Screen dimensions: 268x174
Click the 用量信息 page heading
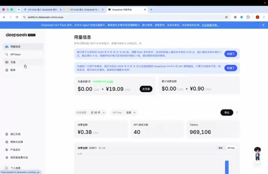coord(82,37)
